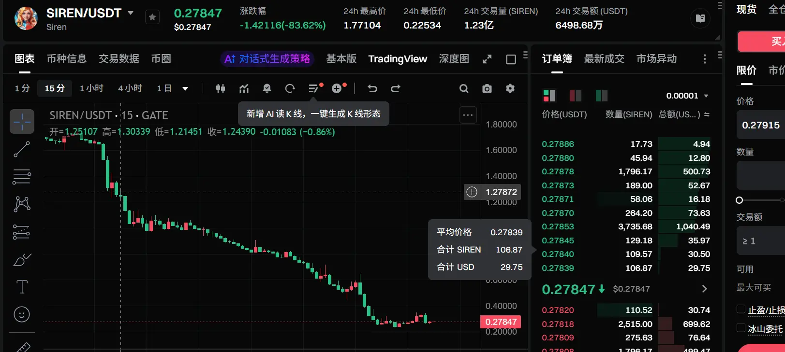The height and width of the screenshot is (352, 785).
Task: Select the trend line drawing tool
Action: click(22, 149)
